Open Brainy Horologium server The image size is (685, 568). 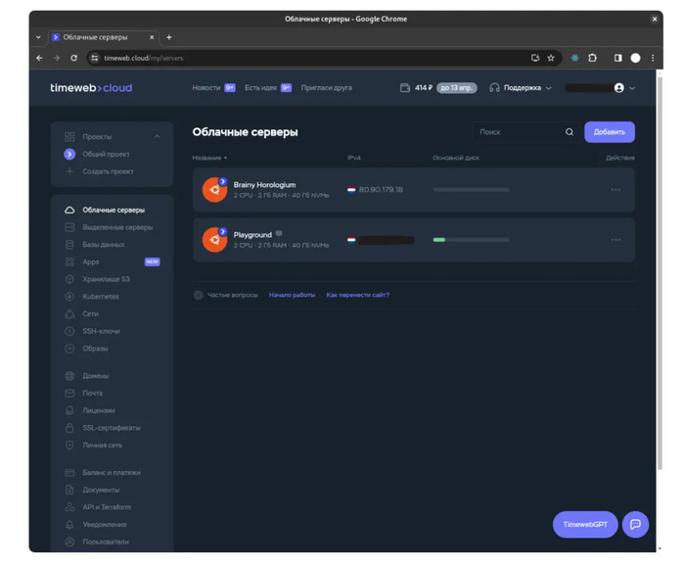point(264,185)
